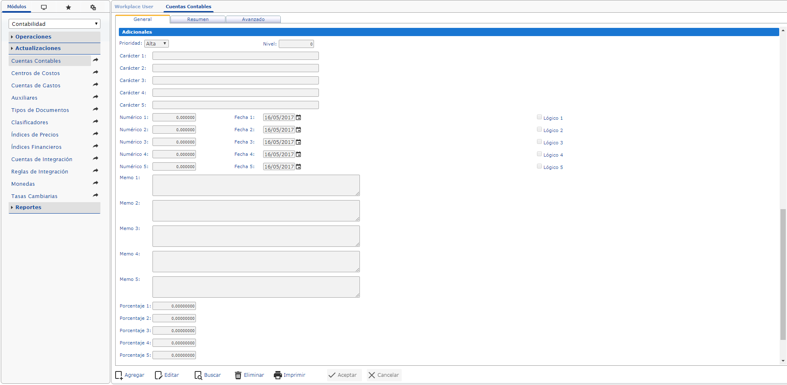Click the Porcentaje 4 field
This screenshot has height=385, width=787.
[174, 343]
